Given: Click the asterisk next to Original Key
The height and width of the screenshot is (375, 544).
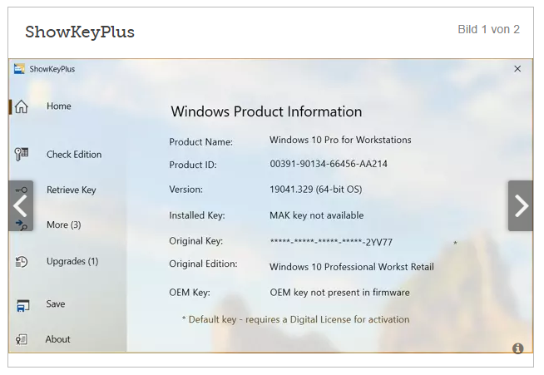Looking at the screenshot, I should 455,244.
